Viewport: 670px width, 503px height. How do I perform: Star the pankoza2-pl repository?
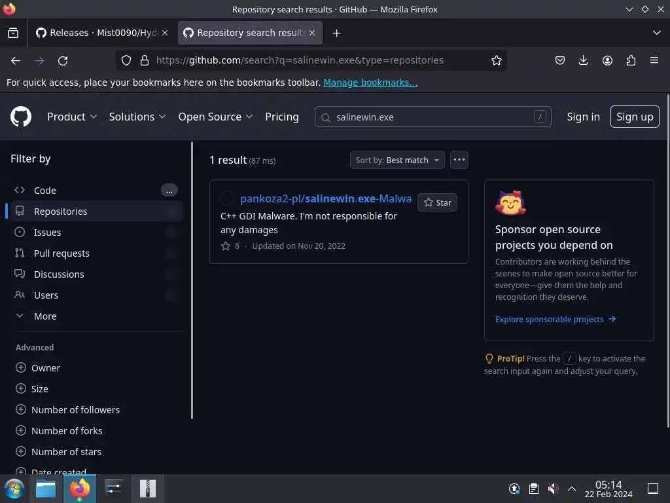click(437, 202)
